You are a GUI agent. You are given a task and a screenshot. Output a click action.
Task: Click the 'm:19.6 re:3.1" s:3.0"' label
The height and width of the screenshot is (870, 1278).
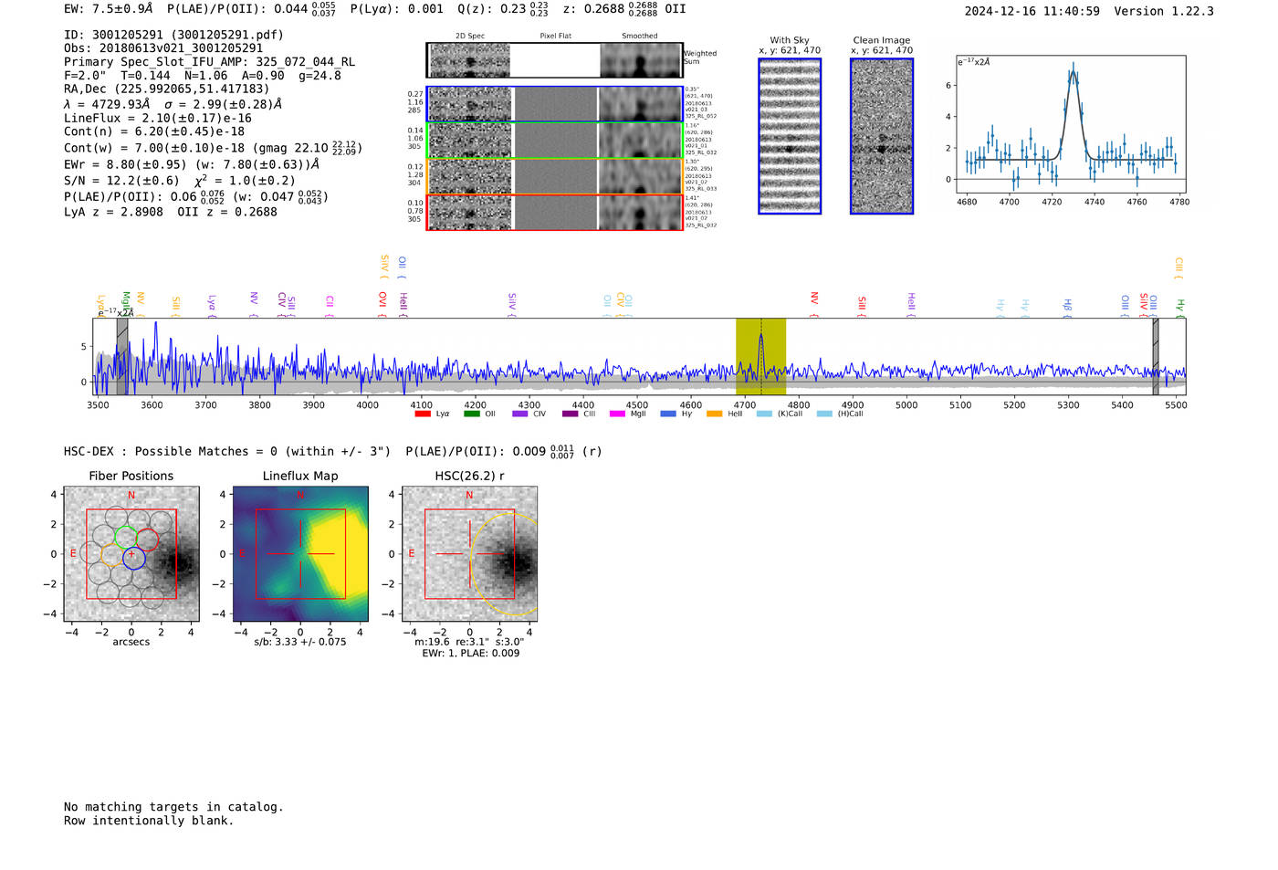point(469,643)
